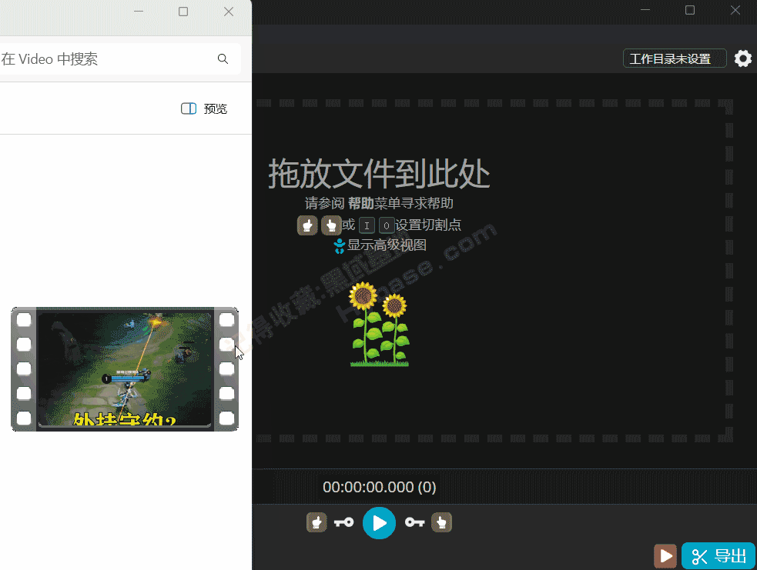
Task: Toggle the preview pane icon in the file window
Action: [188, 108]
